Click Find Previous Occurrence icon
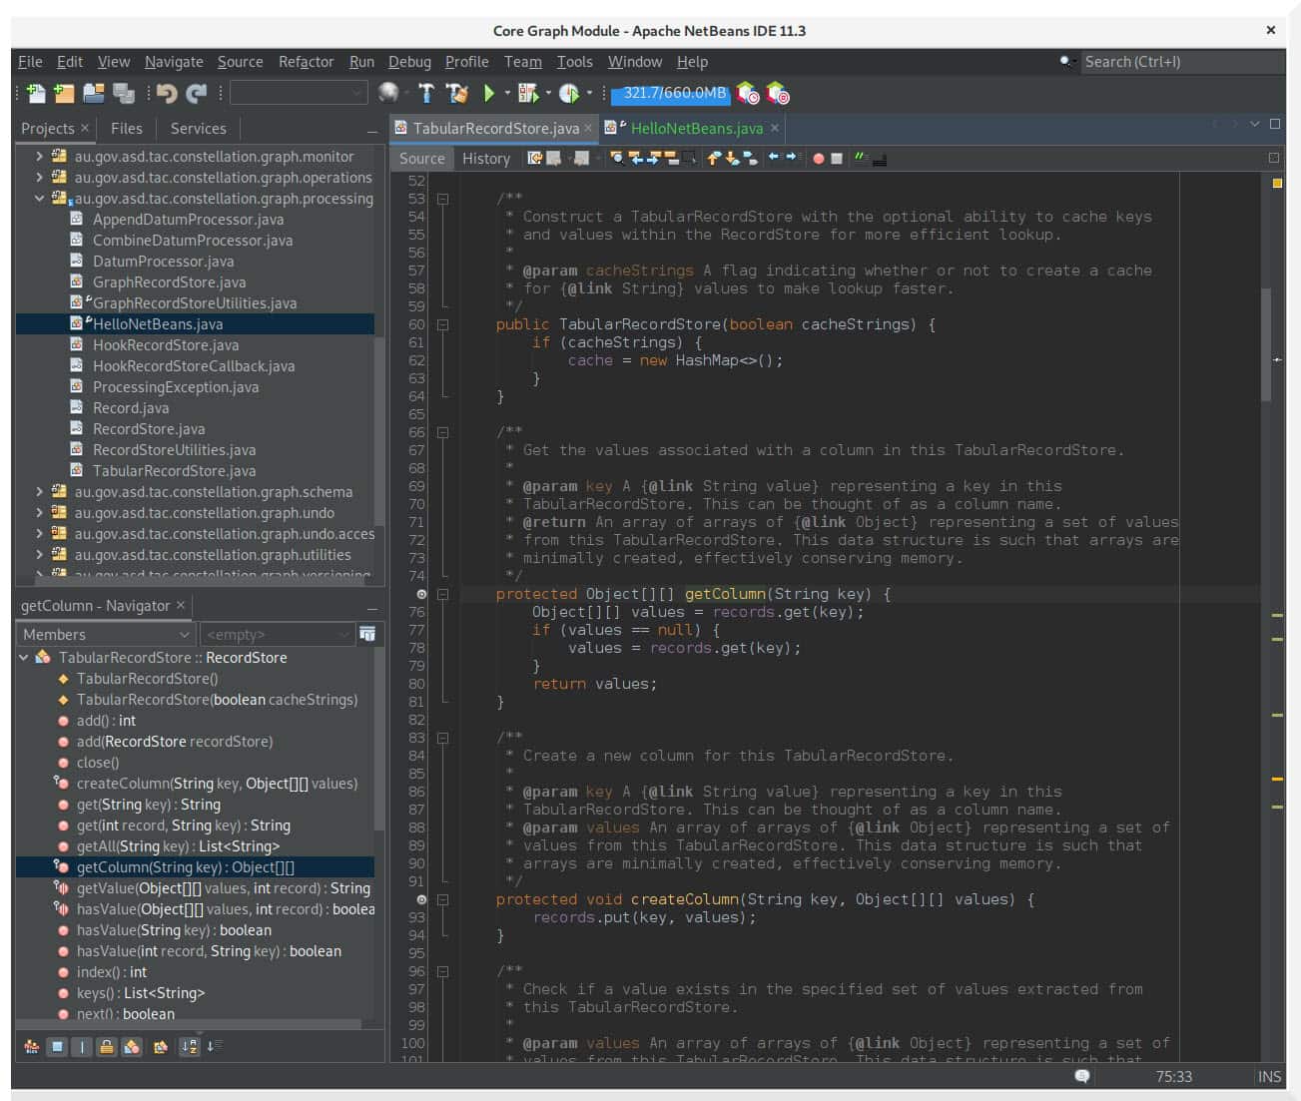Screen dimensions: 1301x1101 (x=636, y=158)
